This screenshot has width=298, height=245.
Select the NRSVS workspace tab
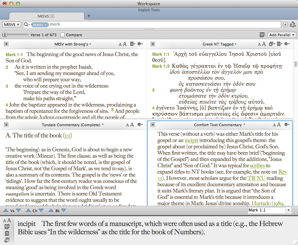(47, 16)
